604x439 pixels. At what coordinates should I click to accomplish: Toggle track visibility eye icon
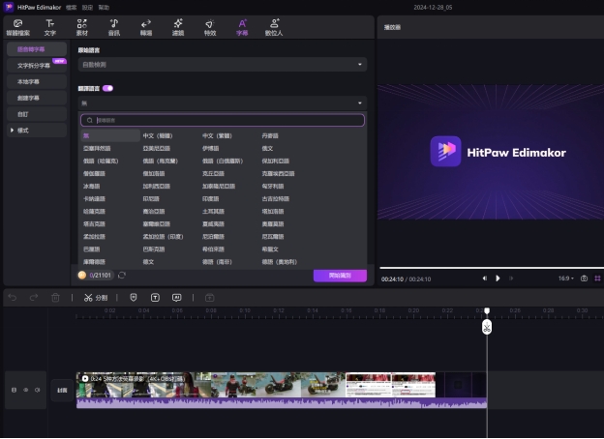(25, 390)
